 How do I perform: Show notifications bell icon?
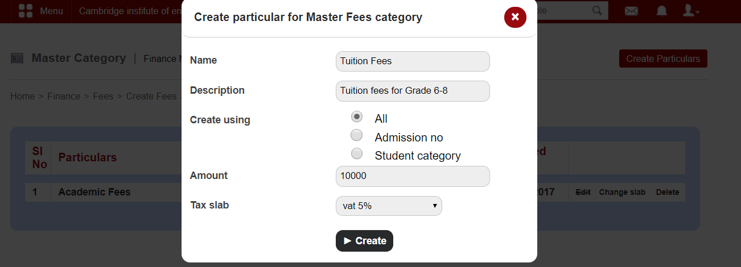click(661, 11)
